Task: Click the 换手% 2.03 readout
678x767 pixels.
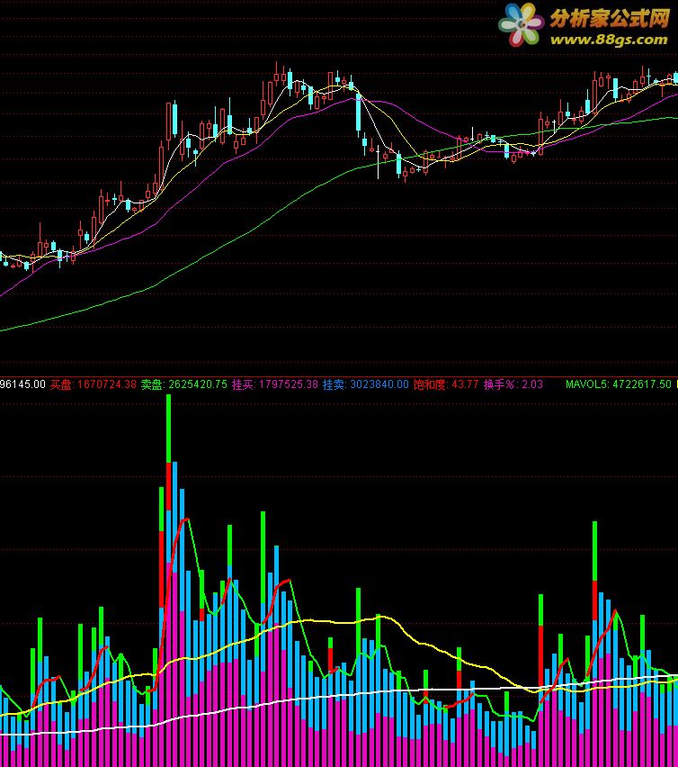Action: (513, 384)
